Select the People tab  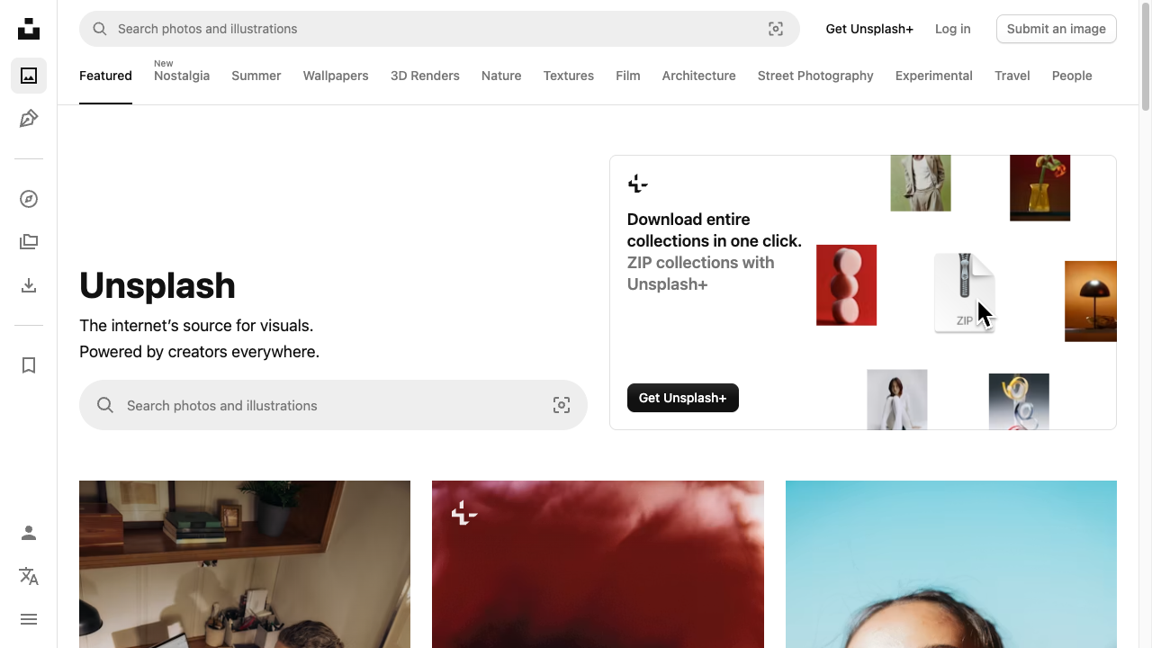pos(1072,76)
